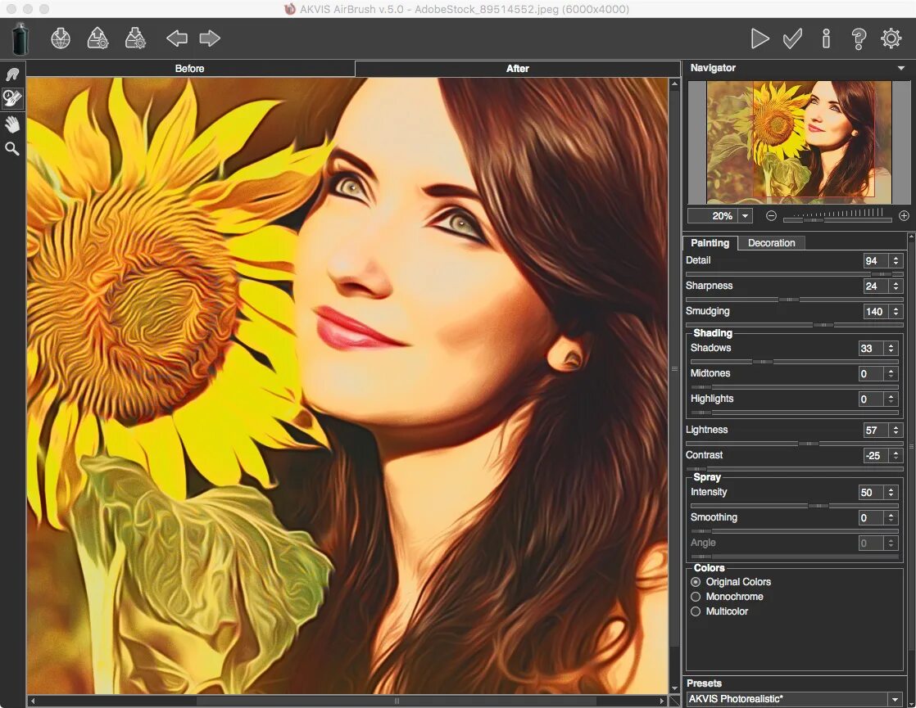
Task: Select the Zoom tool in the left toolbar
Action: point(11,149)
